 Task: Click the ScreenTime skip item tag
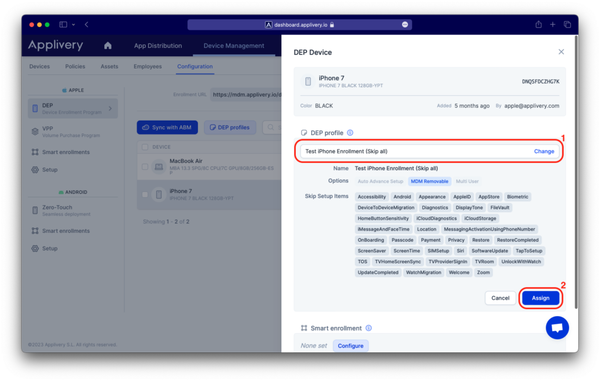coord(407,250)
